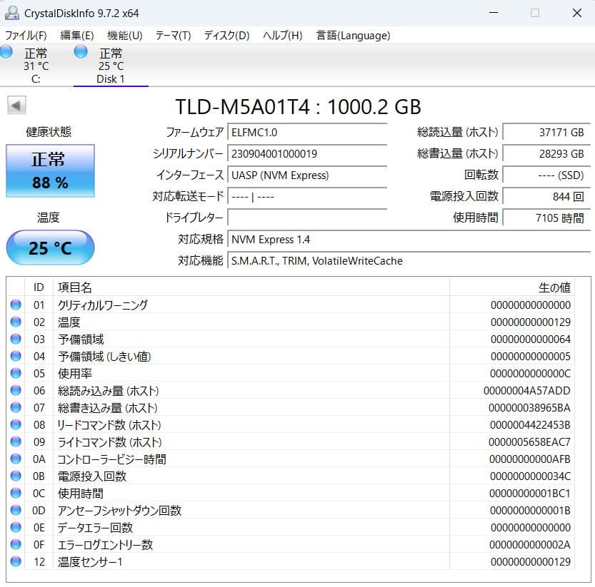Click the serial number field 230904001000019
The image size is (595, 587).
pyautogui.click(x=307, y=154)
